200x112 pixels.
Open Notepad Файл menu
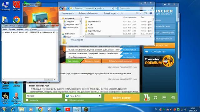click(x=5, y=29)
